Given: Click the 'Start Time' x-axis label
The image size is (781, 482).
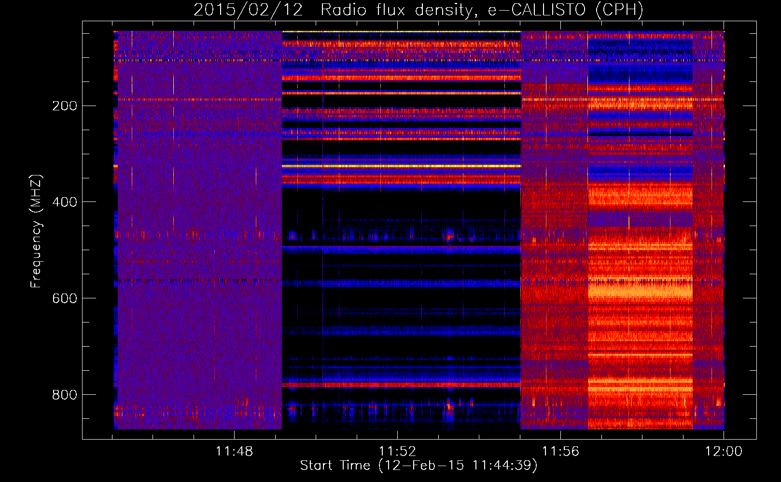Looking at the screenshot, I should (418, 466).
